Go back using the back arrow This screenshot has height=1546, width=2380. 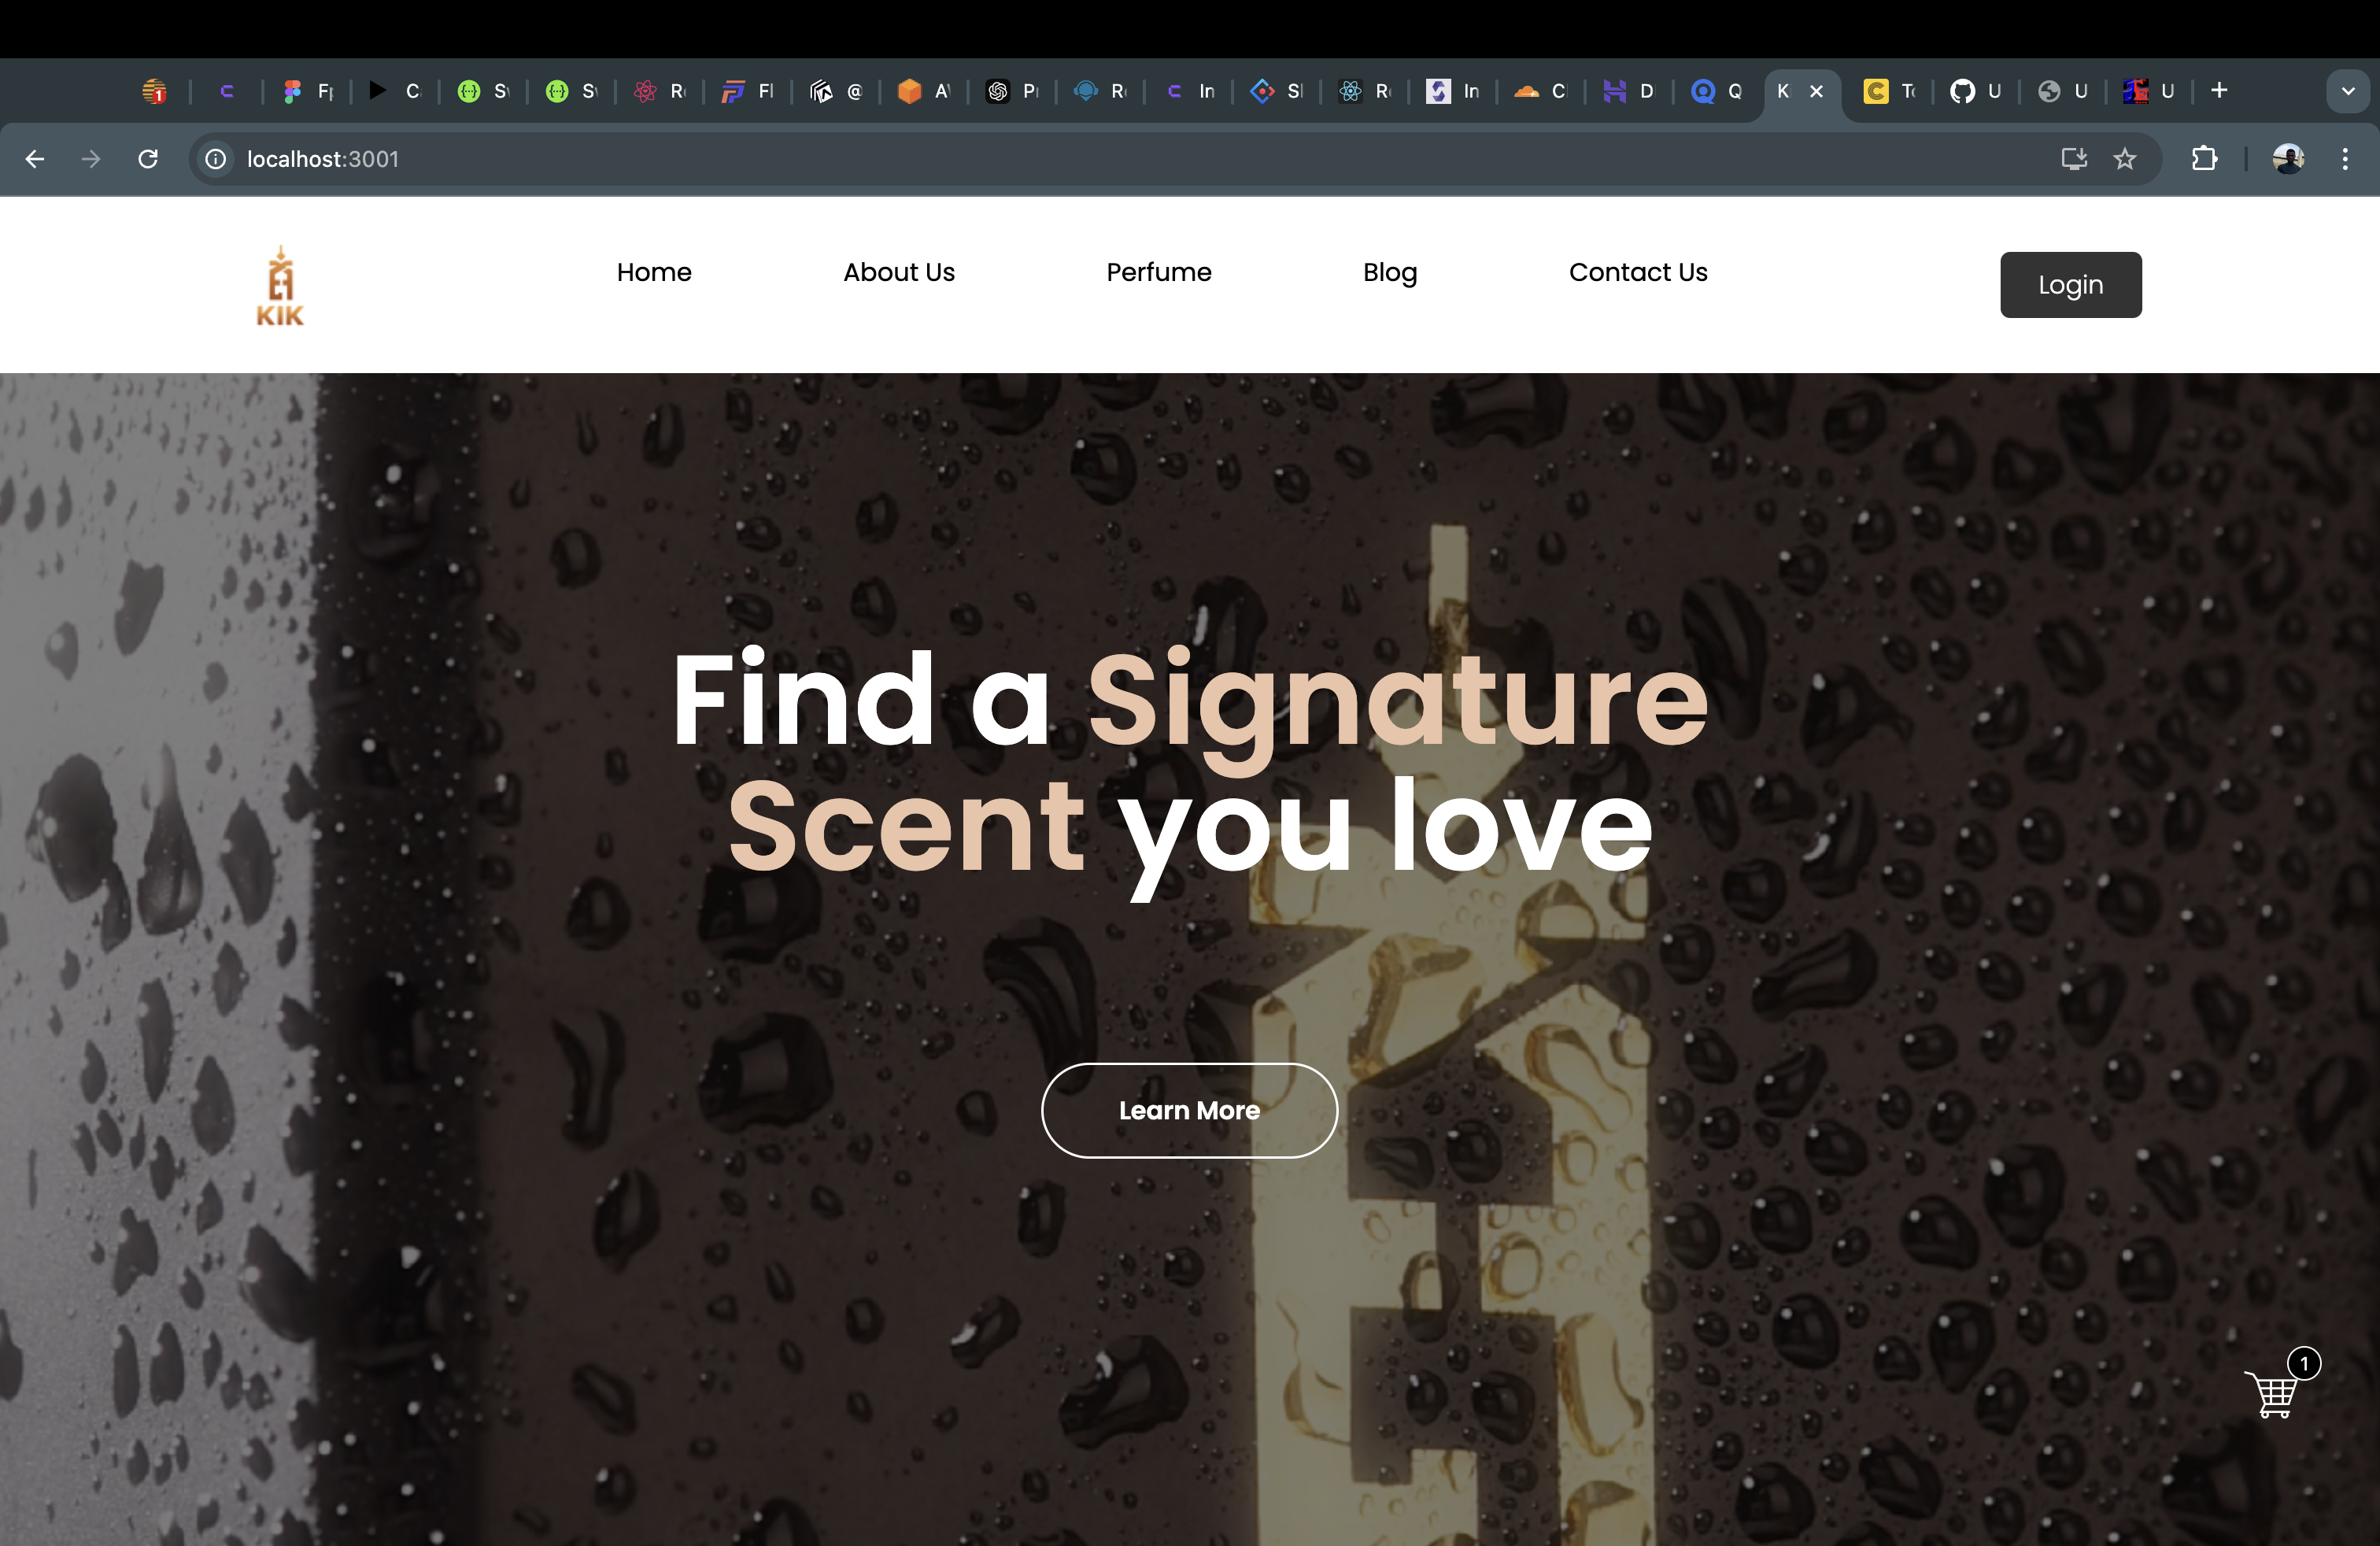pyautogui.click(x=35, y=159)
